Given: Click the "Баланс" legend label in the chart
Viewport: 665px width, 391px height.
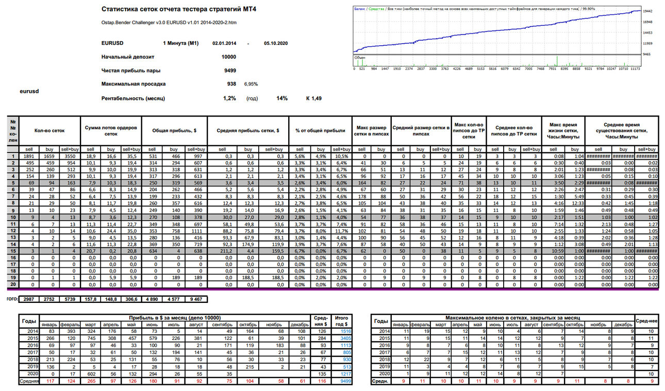Looking at the screenshot, I should point(359,9).
